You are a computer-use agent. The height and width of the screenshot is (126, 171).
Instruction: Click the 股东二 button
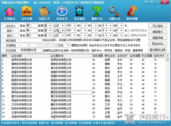tap(11, 36)
